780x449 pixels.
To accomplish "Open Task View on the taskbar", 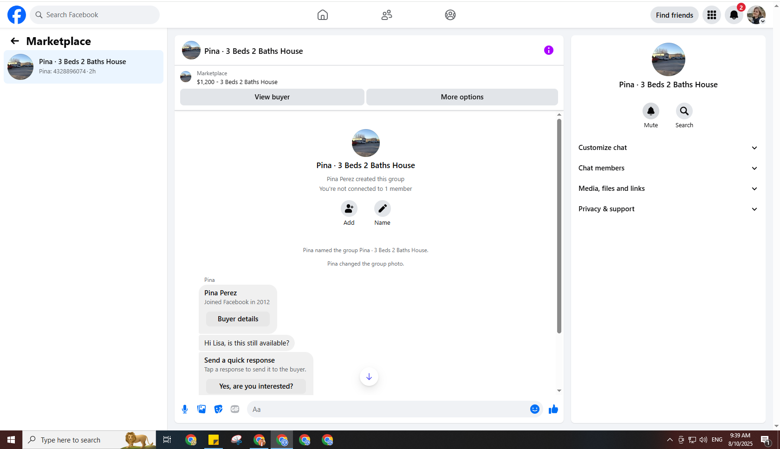I will [167, 440].
